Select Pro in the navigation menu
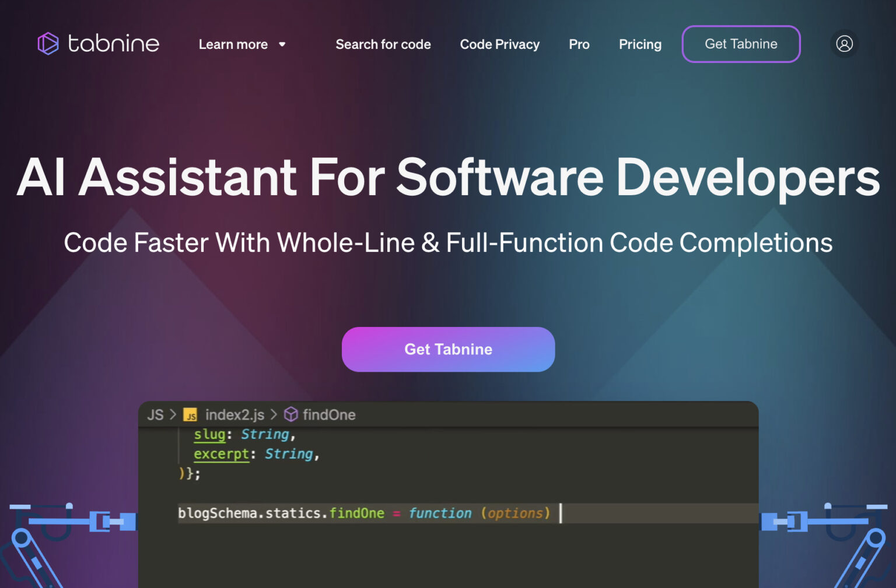Viewport: 896px width, 588px height. 579,44
